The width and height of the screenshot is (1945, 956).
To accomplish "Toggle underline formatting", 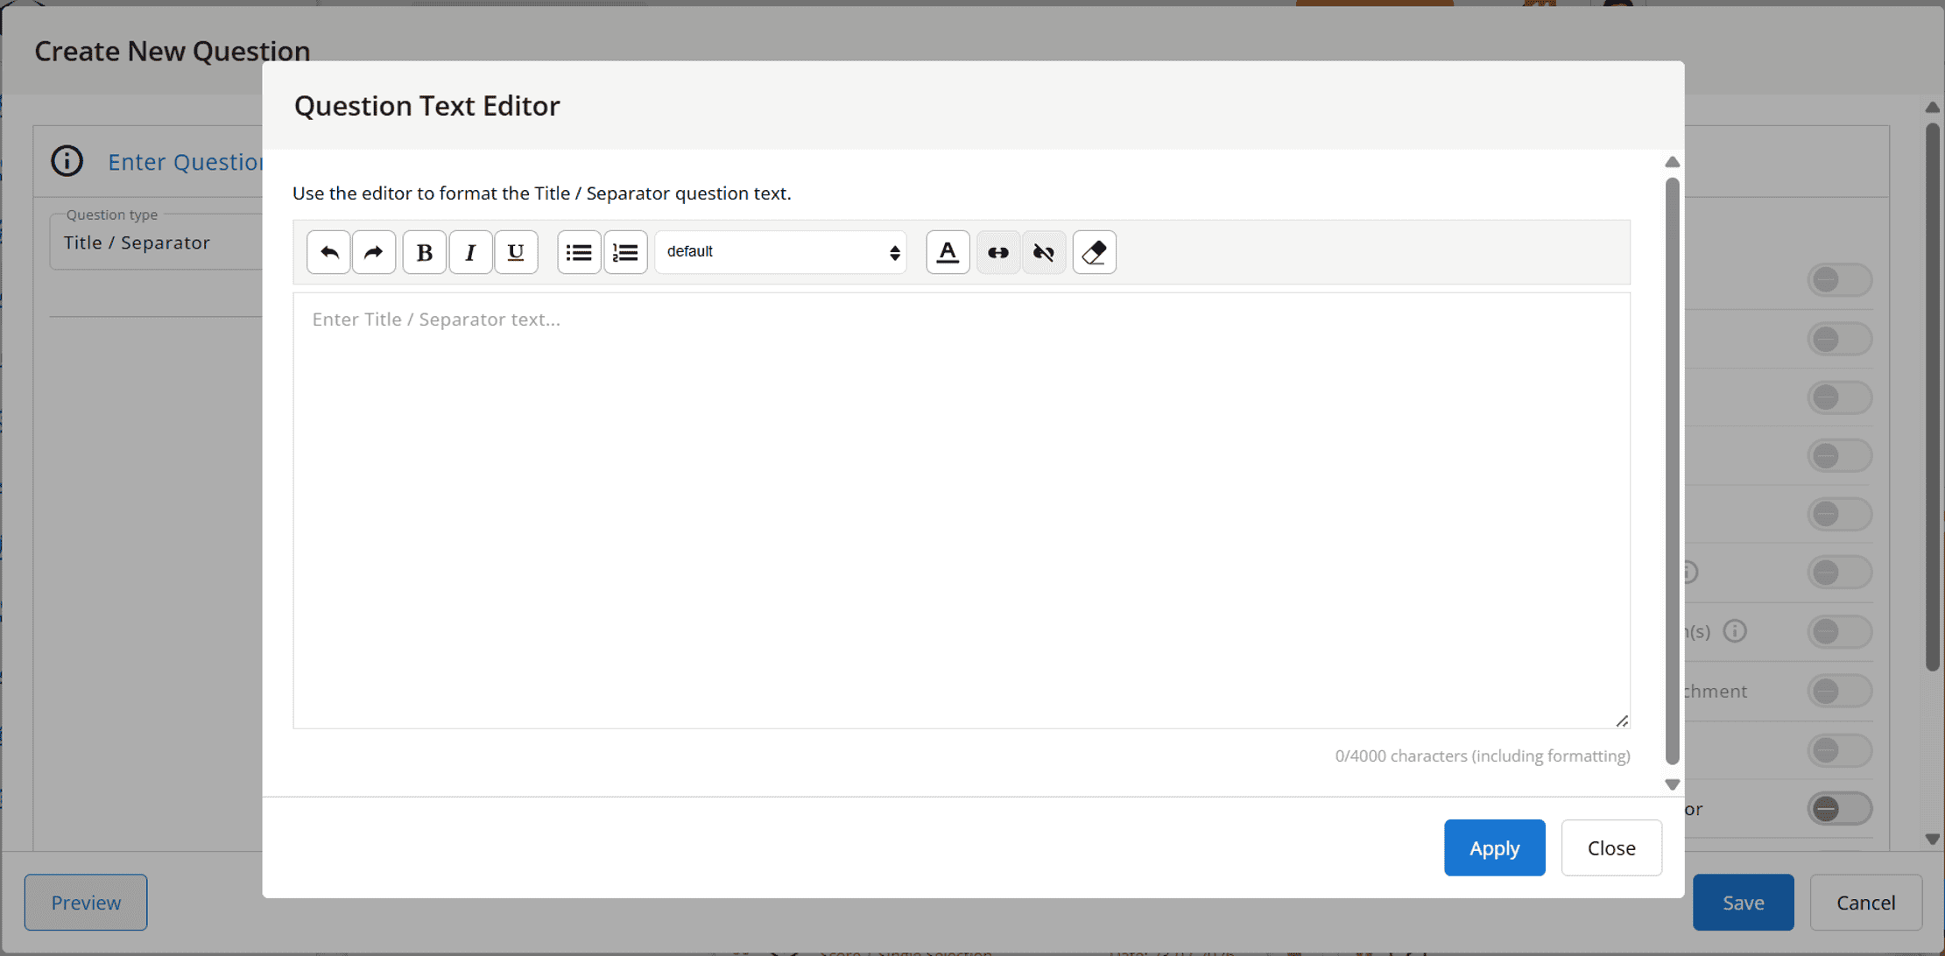I will pyautogui.click(x=516, y=252).
